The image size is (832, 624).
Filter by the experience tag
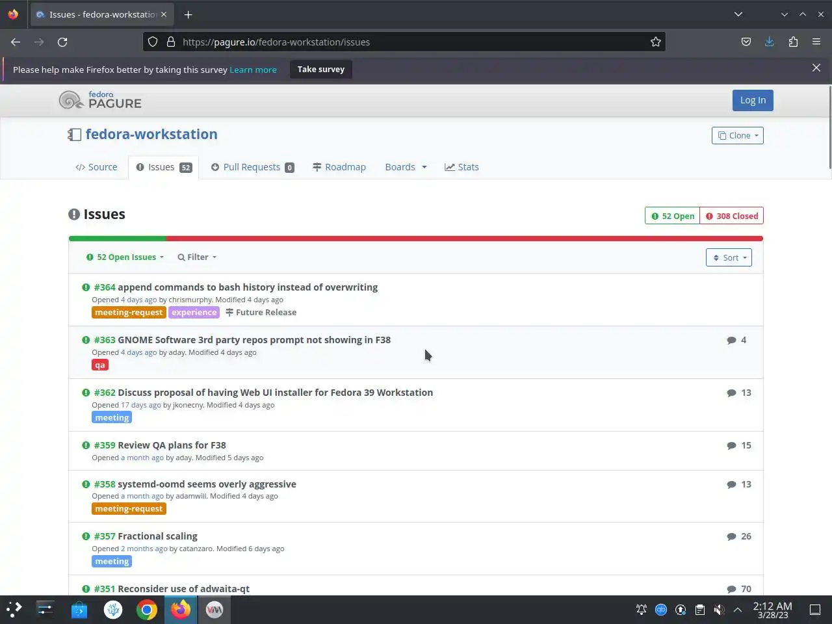tap(194, 313)
